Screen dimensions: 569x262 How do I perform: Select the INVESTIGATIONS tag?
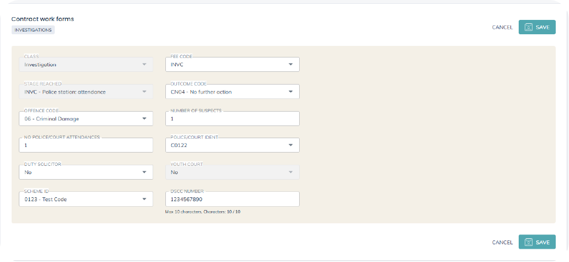pos(33,30)
